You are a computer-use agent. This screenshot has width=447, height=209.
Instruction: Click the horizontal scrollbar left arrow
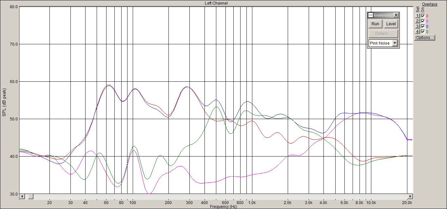(22, 196)
